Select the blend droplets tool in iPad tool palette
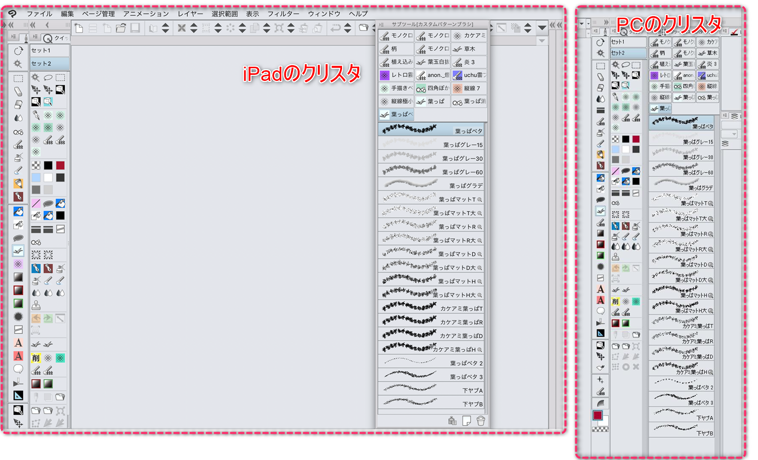The width and height of the screenshot is (758, 460). click(x=18, y=118)
